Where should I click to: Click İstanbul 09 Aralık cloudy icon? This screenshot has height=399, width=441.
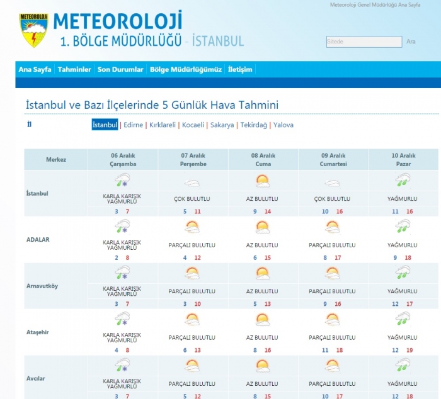[333, 184]
